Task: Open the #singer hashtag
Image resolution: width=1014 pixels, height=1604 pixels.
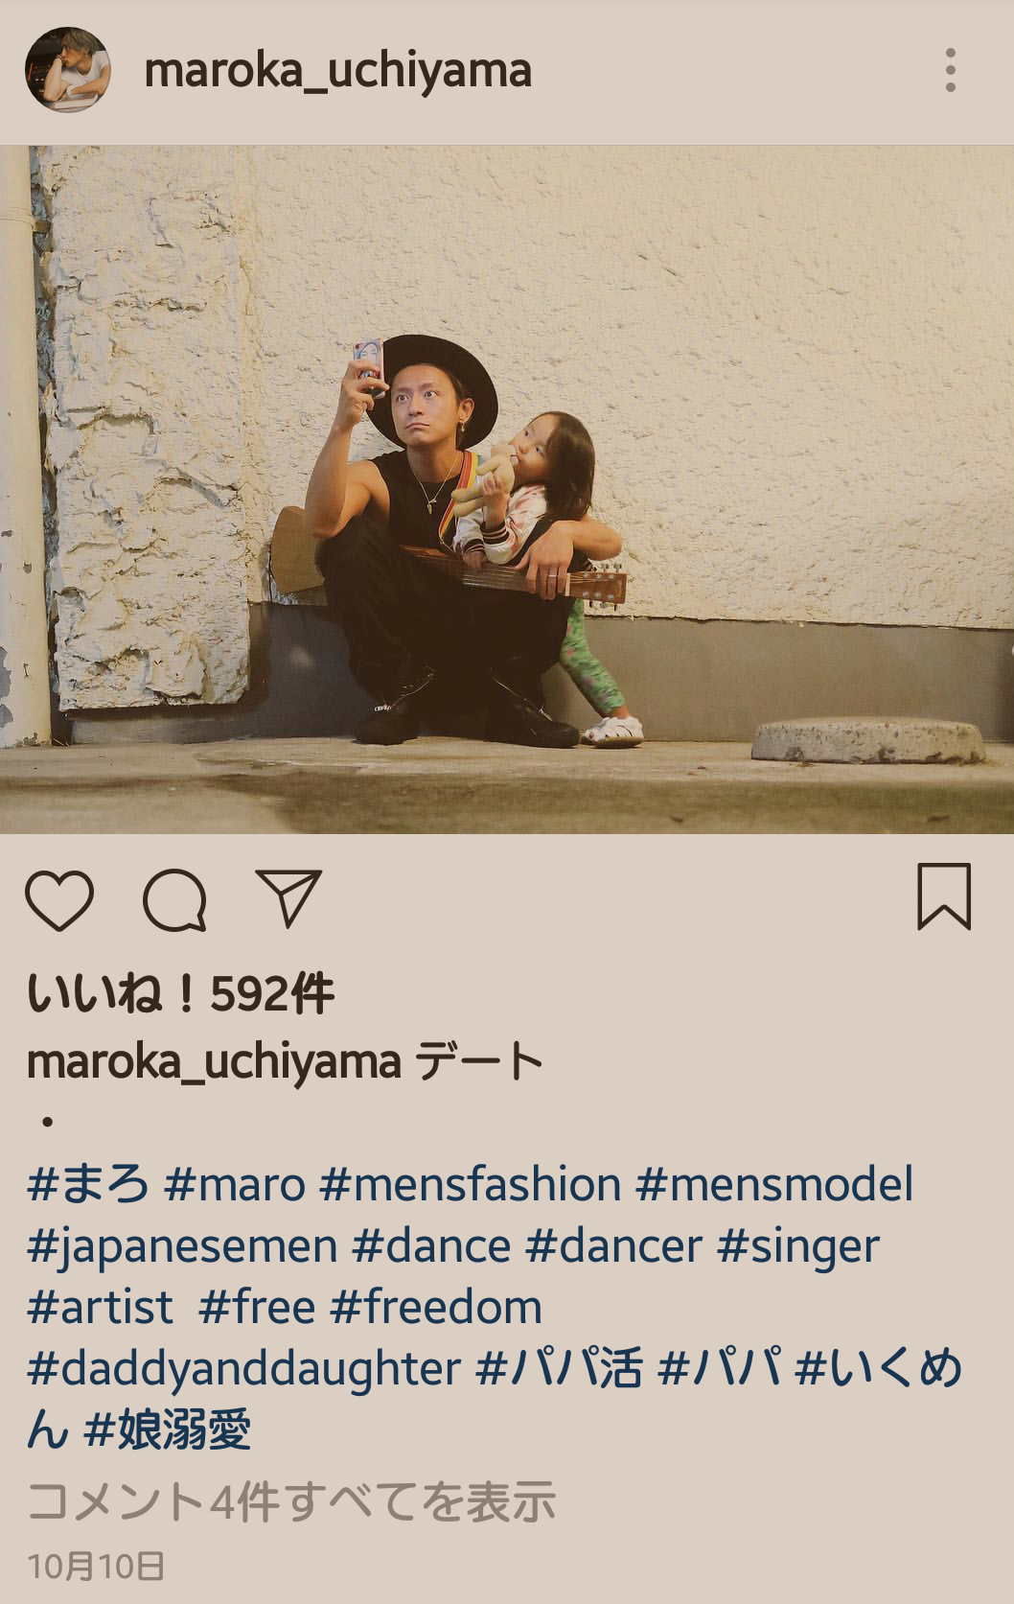Action: (x=798, y=1247)
